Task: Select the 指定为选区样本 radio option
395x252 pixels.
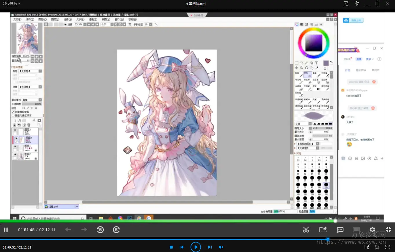Action: pos(13,115)
